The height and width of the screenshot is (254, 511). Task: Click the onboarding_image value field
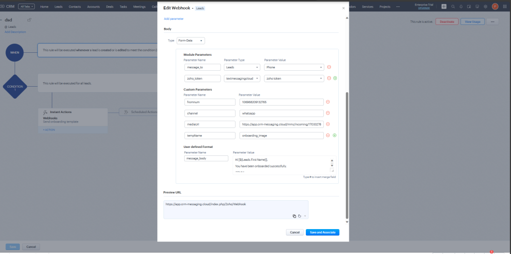pos(281,135)
